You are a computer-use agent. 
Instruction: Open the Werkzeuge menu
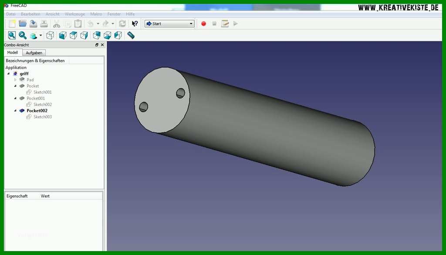point(75,14)
